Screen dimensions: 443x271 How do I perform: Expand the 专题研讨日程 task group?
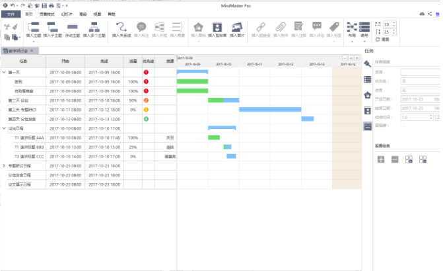(4, 165)
